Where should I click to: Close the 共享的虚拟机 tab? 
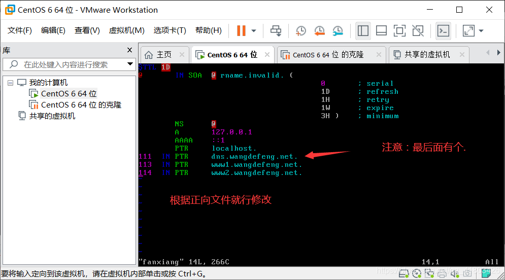(462, 55)
